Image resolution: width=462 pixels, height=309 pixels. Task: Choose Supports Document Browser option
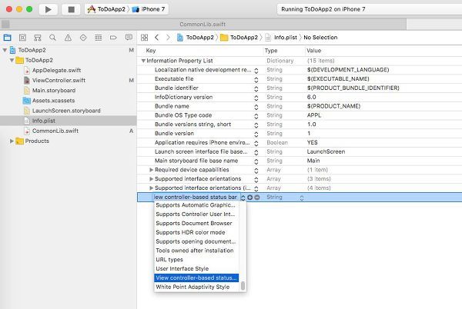tap(196, 224)
